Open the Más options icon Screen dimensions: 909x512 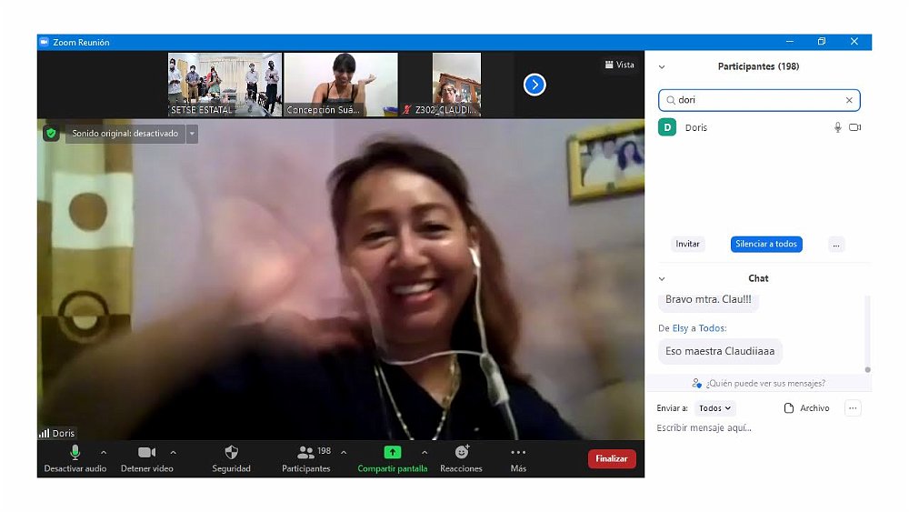pos(518,452)
